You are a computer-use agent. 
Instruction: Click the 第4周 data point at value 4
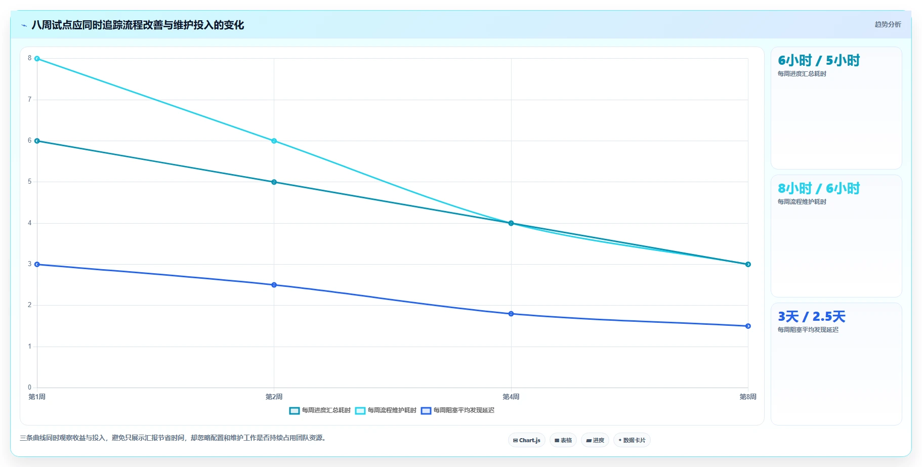tap(511, 223)
